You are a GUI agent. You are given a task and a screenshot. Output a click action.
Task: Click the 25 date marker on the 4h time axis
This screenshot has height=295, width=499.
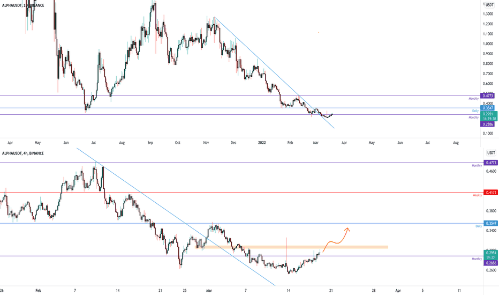[185, 291]
